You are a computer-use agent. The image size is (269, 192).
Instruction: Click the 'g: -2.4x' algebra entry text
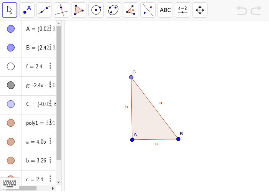click(x=35, y=85)
